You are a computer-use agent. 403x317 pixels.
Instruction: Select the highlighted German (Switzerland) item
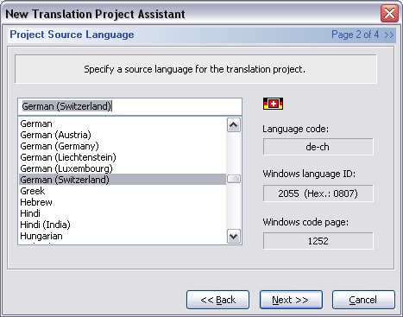coord(123,180)
